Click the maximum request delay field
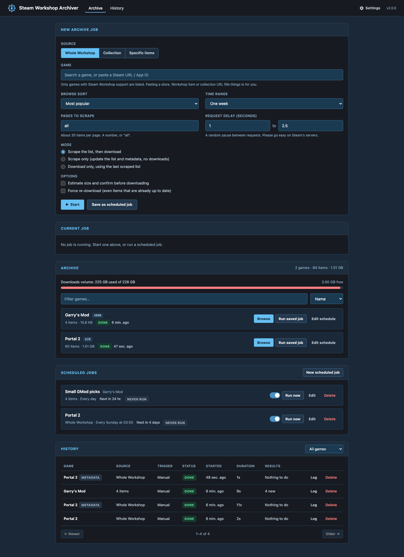 tap(311, 126)
